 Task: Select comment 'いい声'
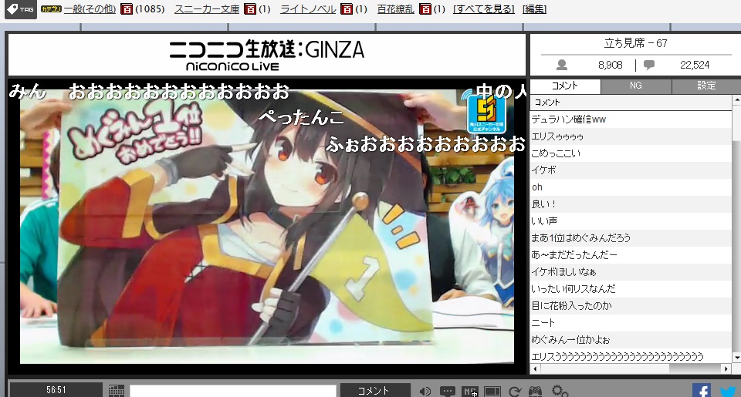(631, 221)
